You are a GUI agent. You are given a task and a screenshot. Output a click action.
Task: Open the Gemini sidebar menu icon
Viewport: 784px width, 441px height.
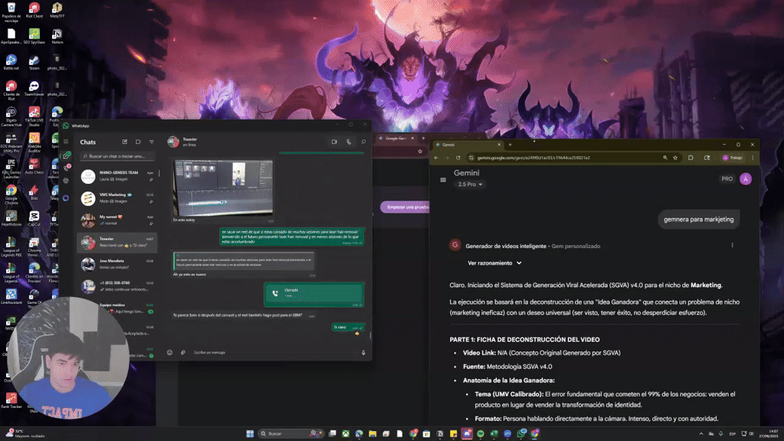click(x=443, y=180)
